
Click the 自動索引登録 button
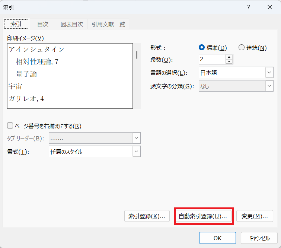[203, 216]
